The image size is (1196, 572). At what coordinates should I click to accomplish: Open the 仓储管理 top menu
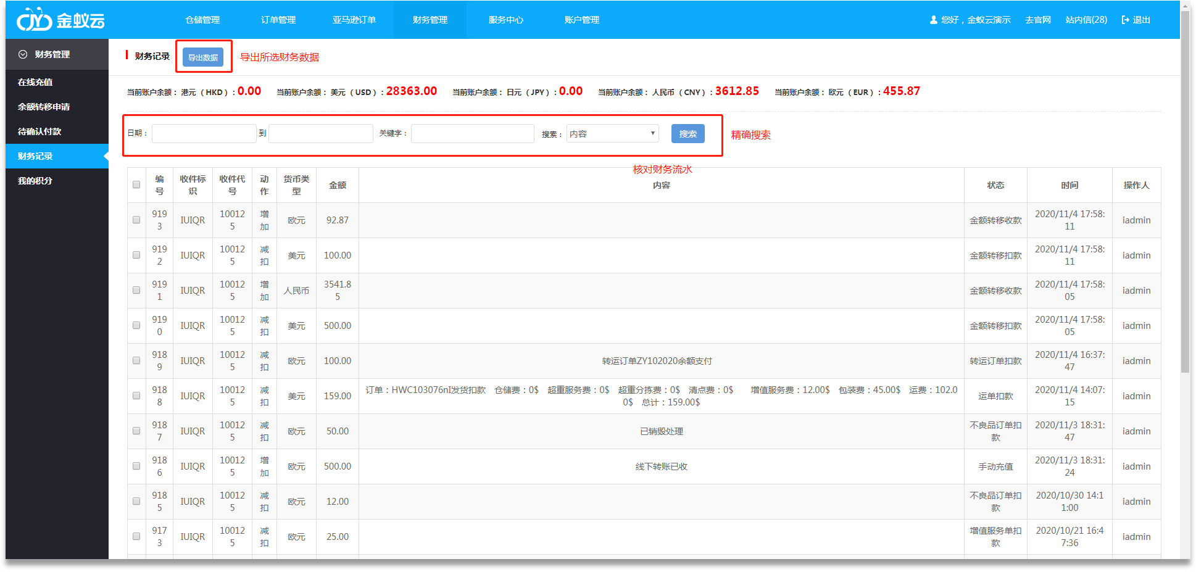(x=202, y=20)
